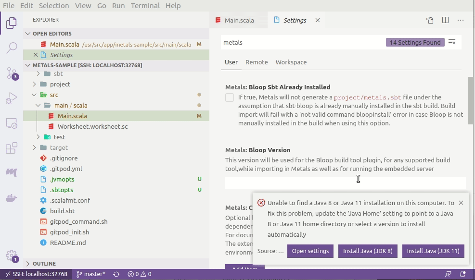The height and width of the screenshot is (280, 475).
Task: Click the SSH: localhost:32768 remote indicator
Action: point(37,274)
